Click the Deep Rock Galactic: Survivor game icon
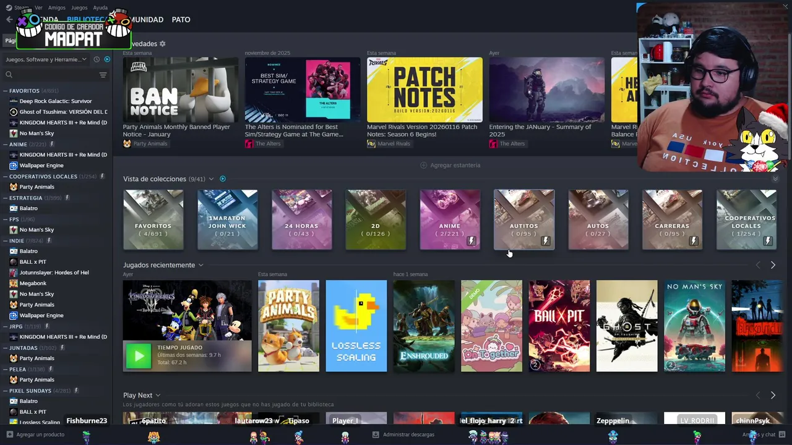The image size is (792, 445). click(x=14, y=101)
